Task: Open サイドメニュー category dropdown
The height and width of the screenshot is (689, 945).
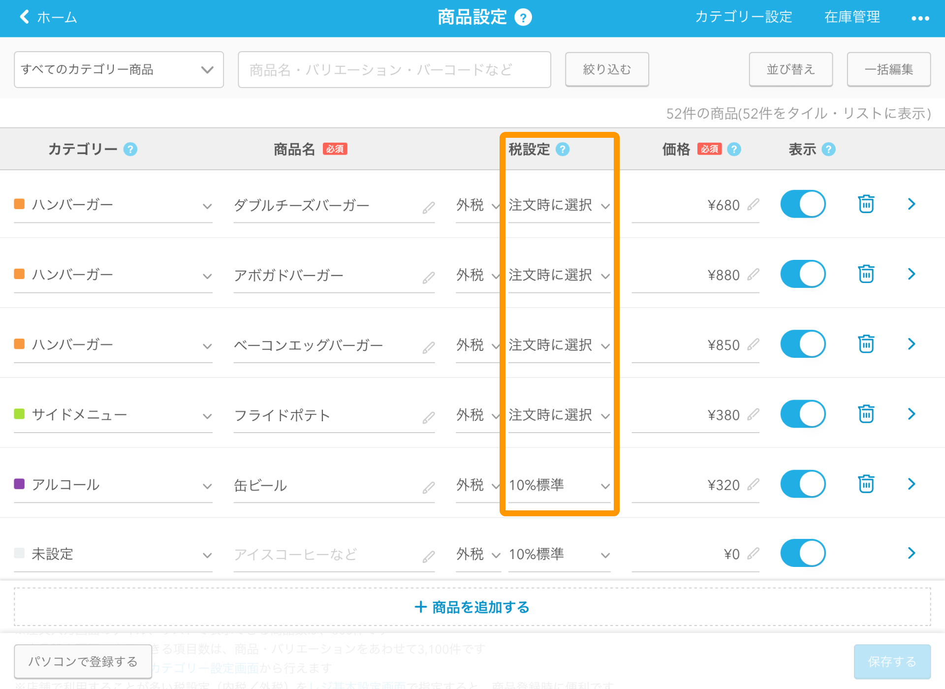Action: point(113,415)
